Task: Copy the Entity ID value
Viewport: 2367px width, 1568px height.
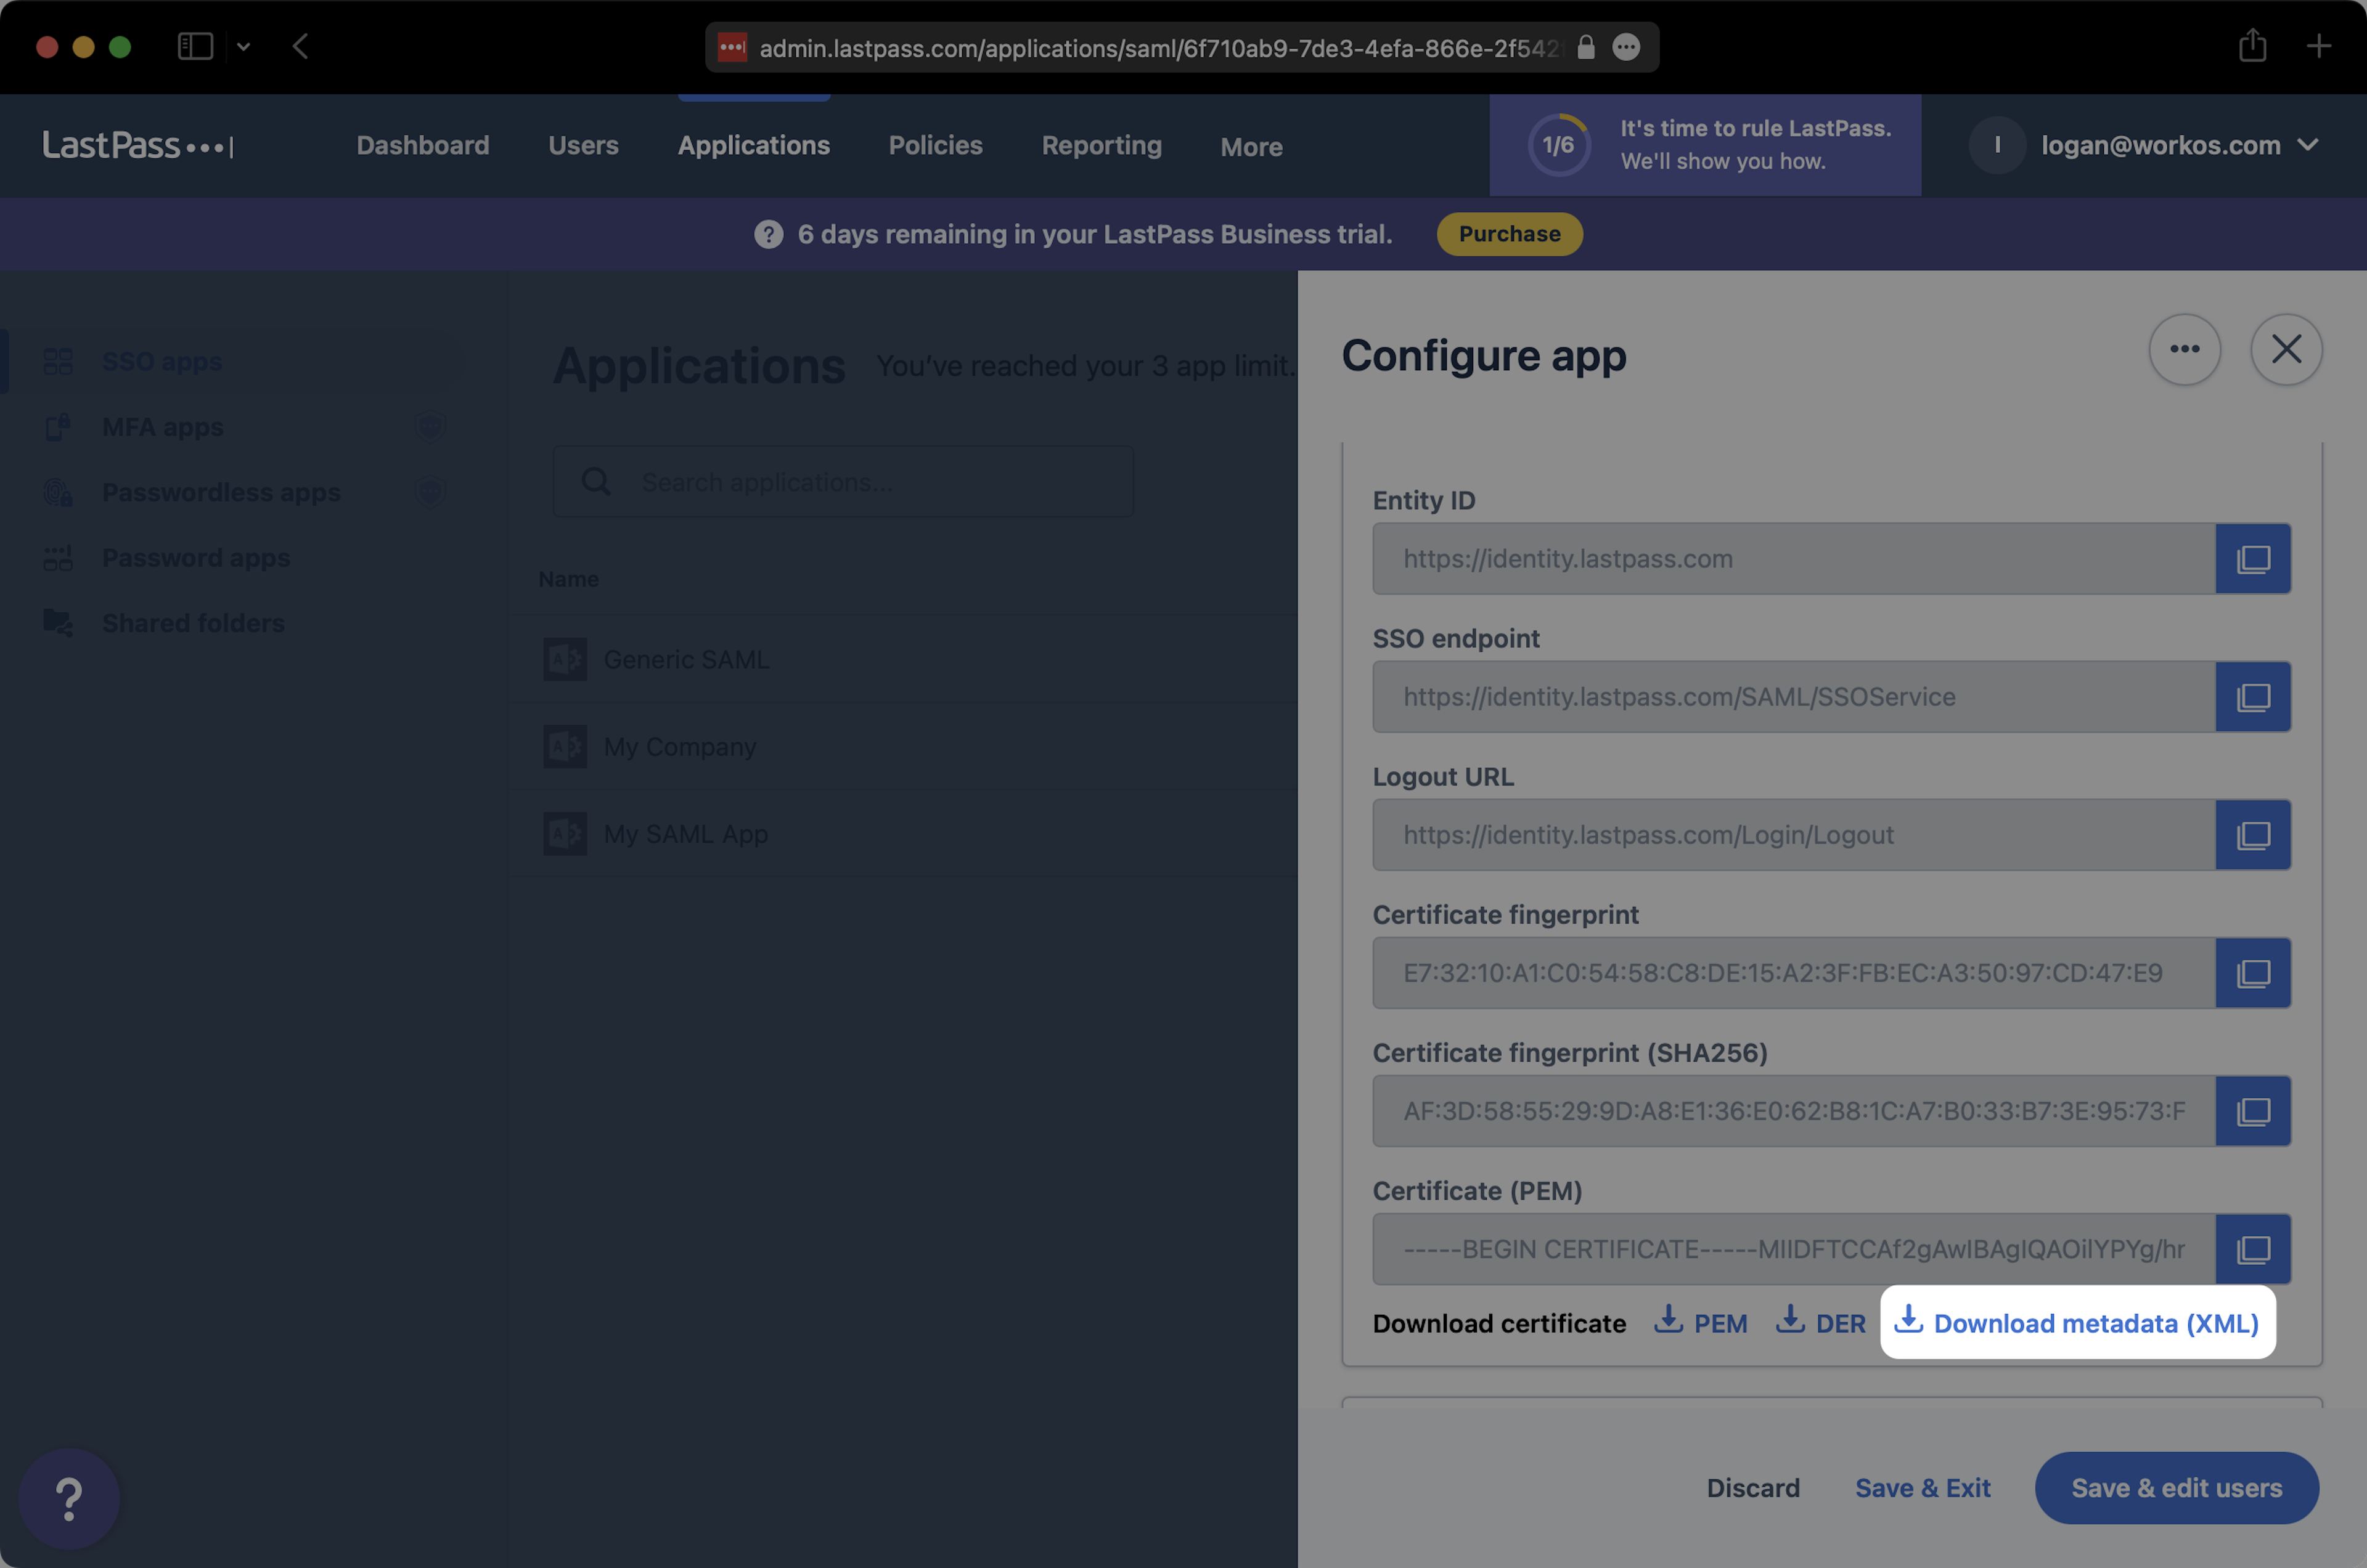Action: point(2252,559)
